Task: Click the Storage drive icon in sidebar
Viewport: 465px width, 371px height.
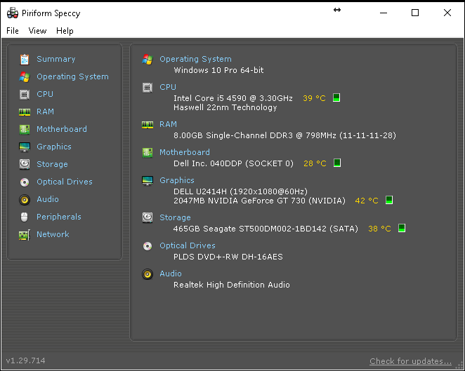Action: tap(25, 164)
